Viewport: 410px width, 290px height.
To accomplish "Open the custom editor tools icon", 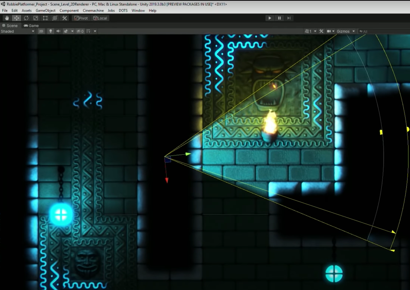I will point(64,18).
